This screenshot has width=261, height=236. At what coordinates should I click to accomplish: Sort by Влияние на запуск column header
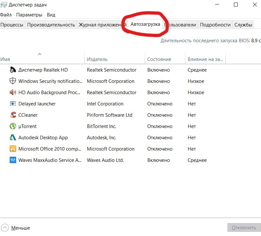[x=205, y=59]
